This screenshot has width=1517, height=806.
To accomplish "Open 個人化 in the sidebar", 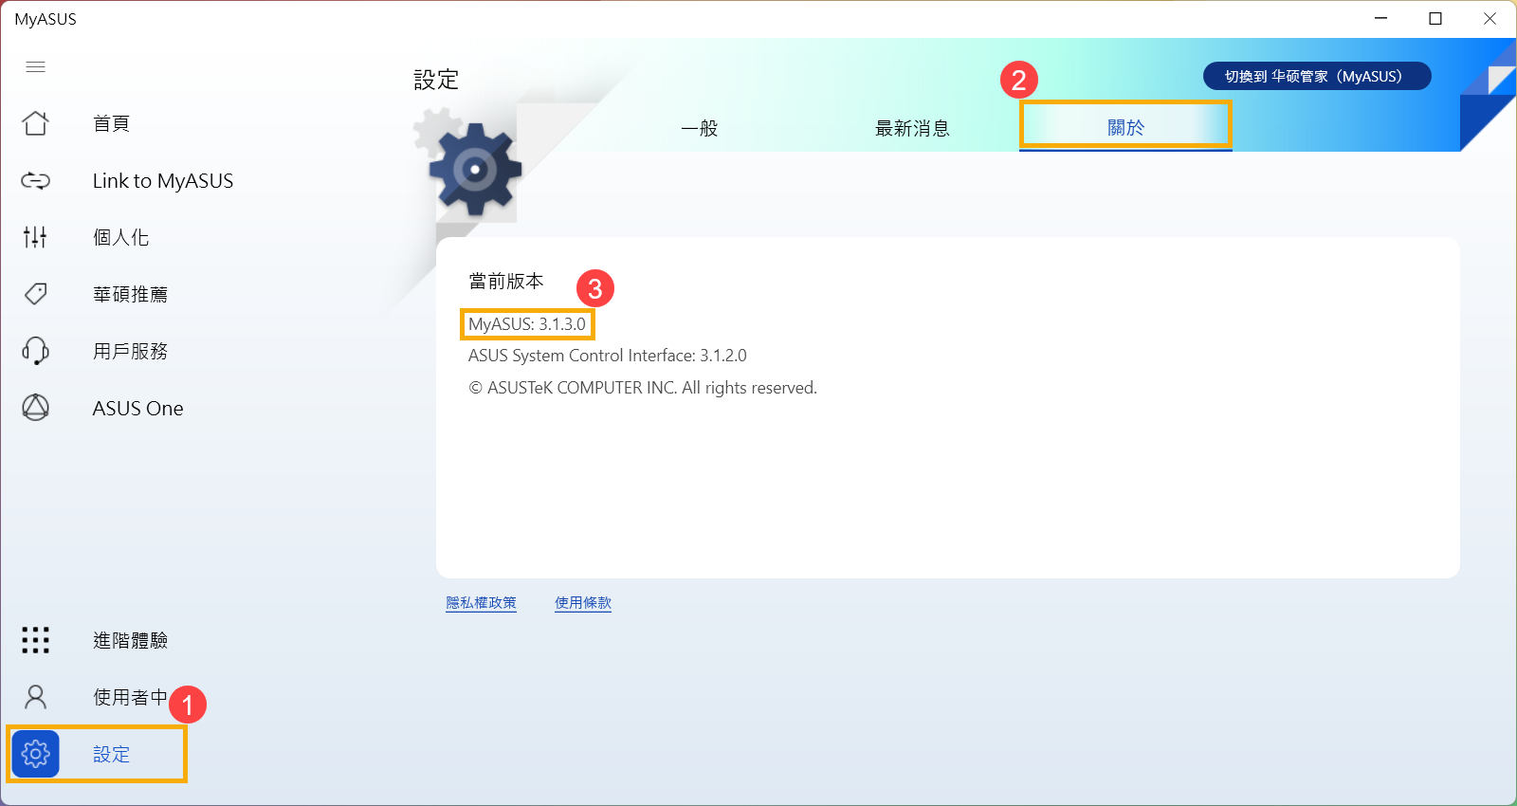I will click(x=120, y=237).
